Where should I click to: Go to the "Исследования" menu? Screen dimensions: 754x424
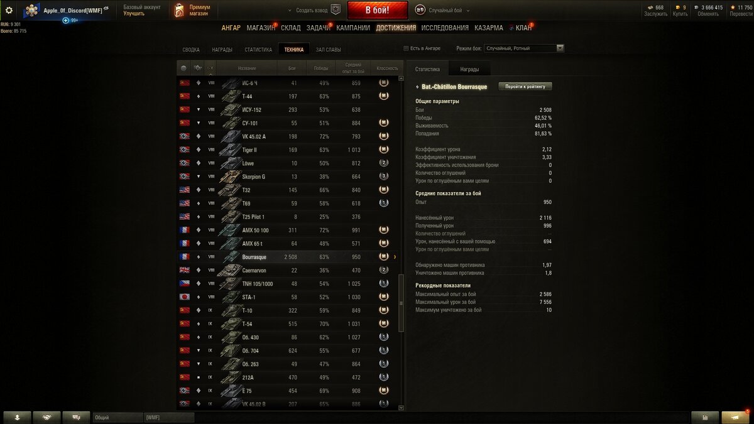click(x=445, y=28)
